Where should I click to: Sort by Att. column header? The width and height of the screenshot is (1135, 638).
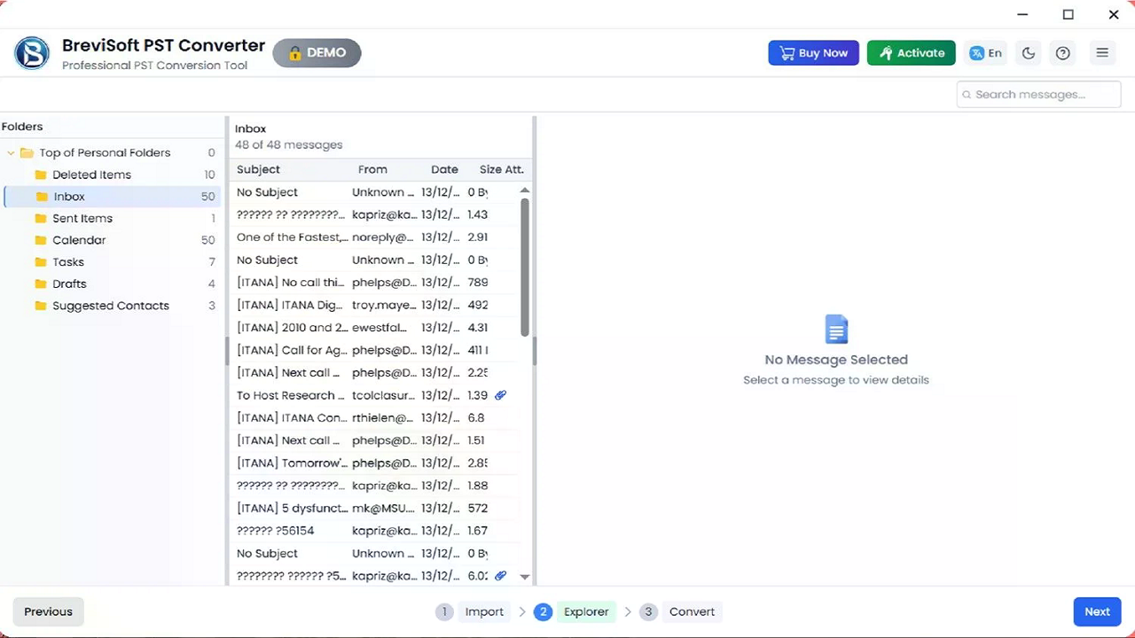click(x=514, y=169)
